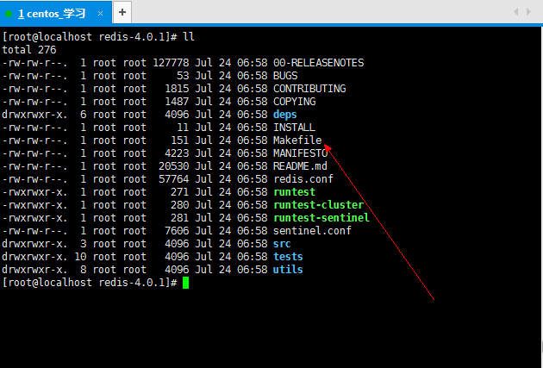Image resolution: width=543 pixels, height=368 pixels.
Task: Click the tests directory name
Action: pyautogui.click(x=288, y=257)
